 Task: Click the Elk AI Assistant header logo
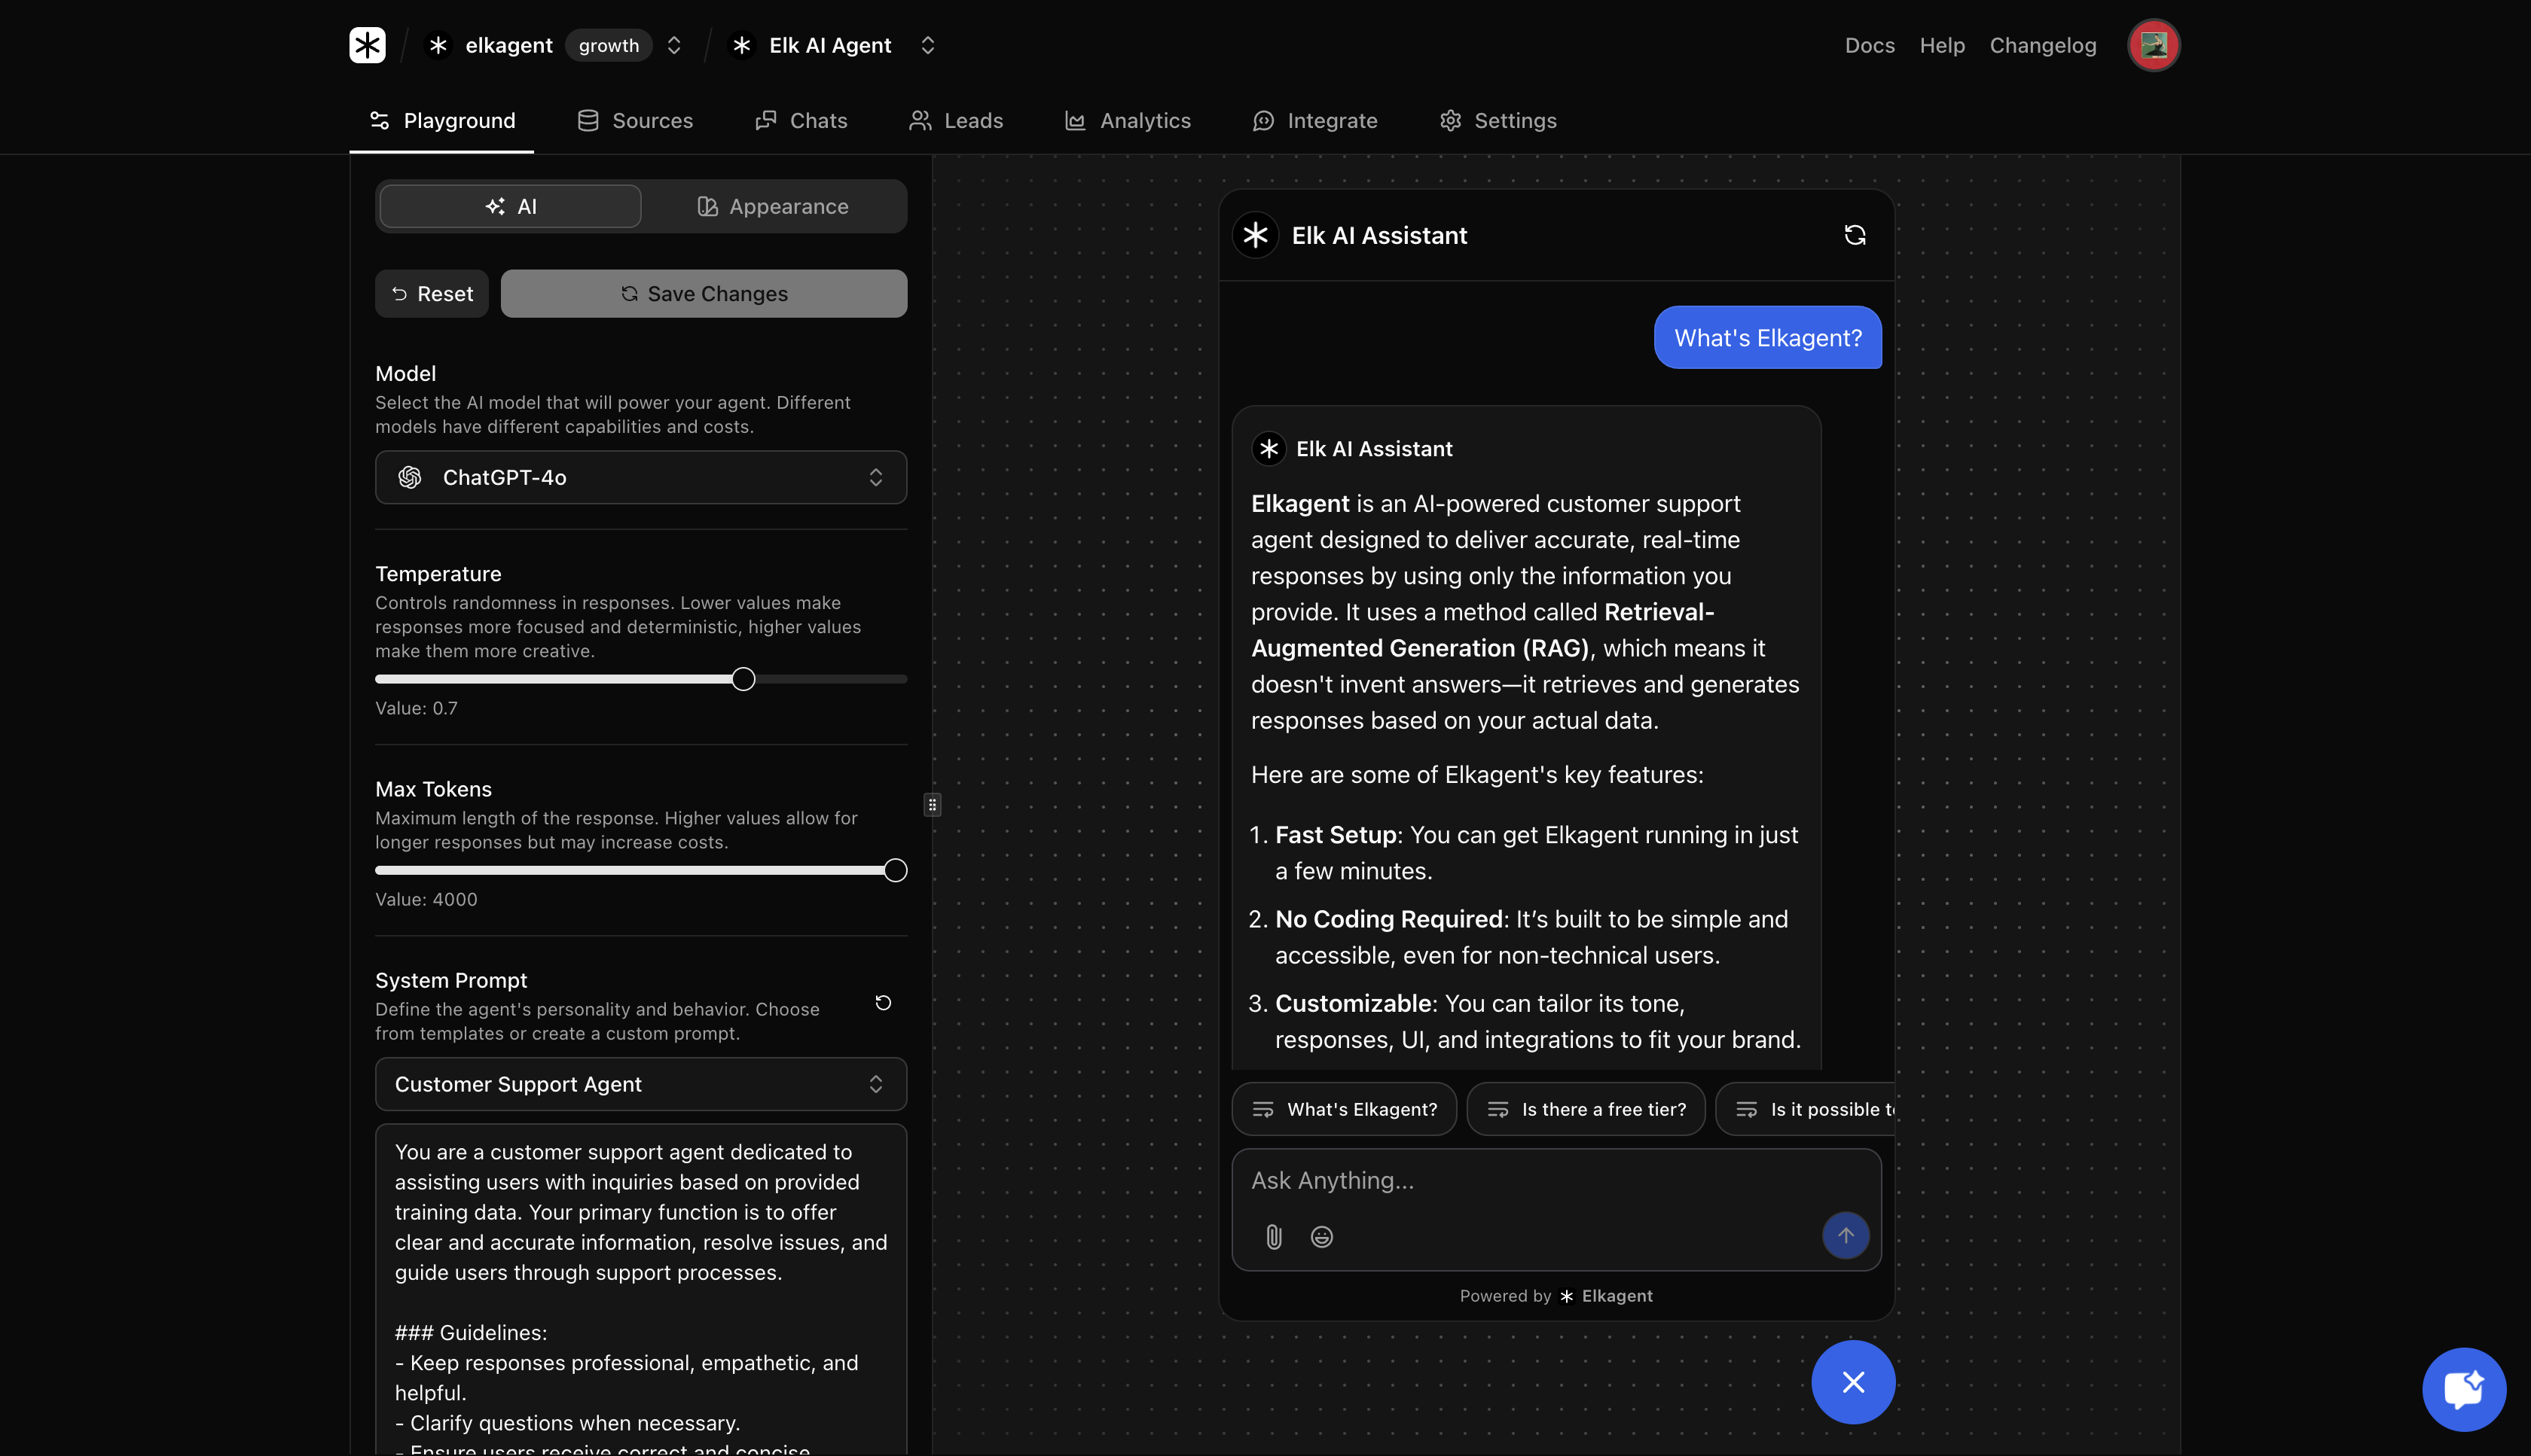(1254, 235)
